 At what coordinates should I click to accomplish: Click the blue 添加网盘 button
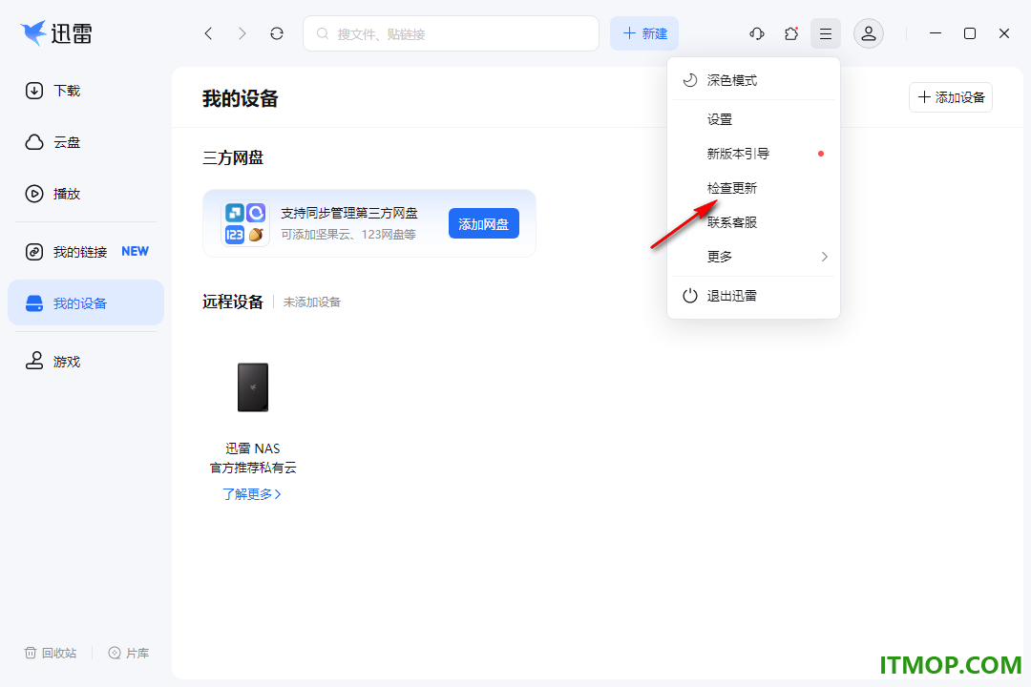484,223
